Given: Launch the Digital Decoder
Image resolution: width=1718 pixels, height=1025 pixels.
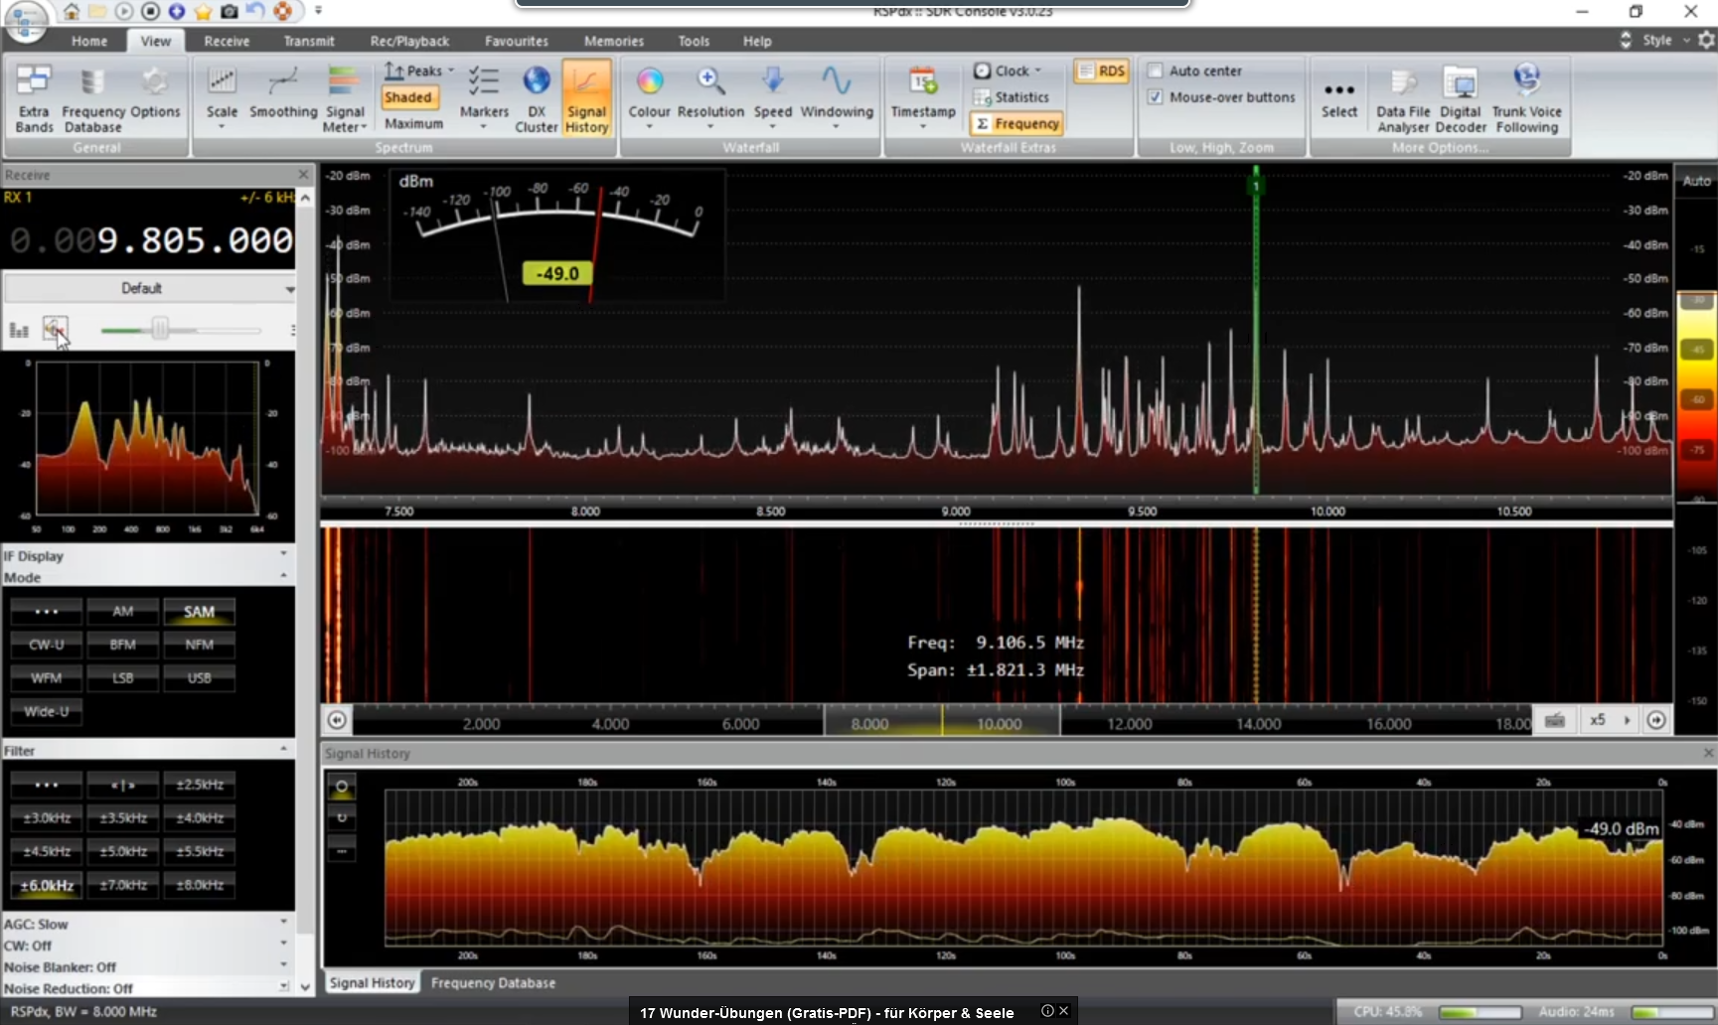Looking at the screenshot, I should point(1461,99).
